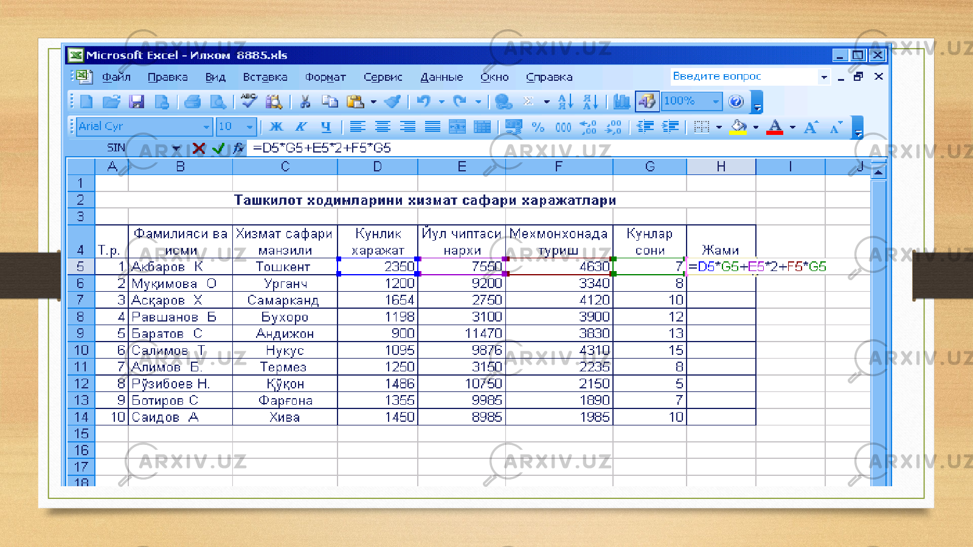Image resolution: width=973 pixels, height=547 pixels.
Task: Open the Правка menu
Action: (x=168, y=77)
